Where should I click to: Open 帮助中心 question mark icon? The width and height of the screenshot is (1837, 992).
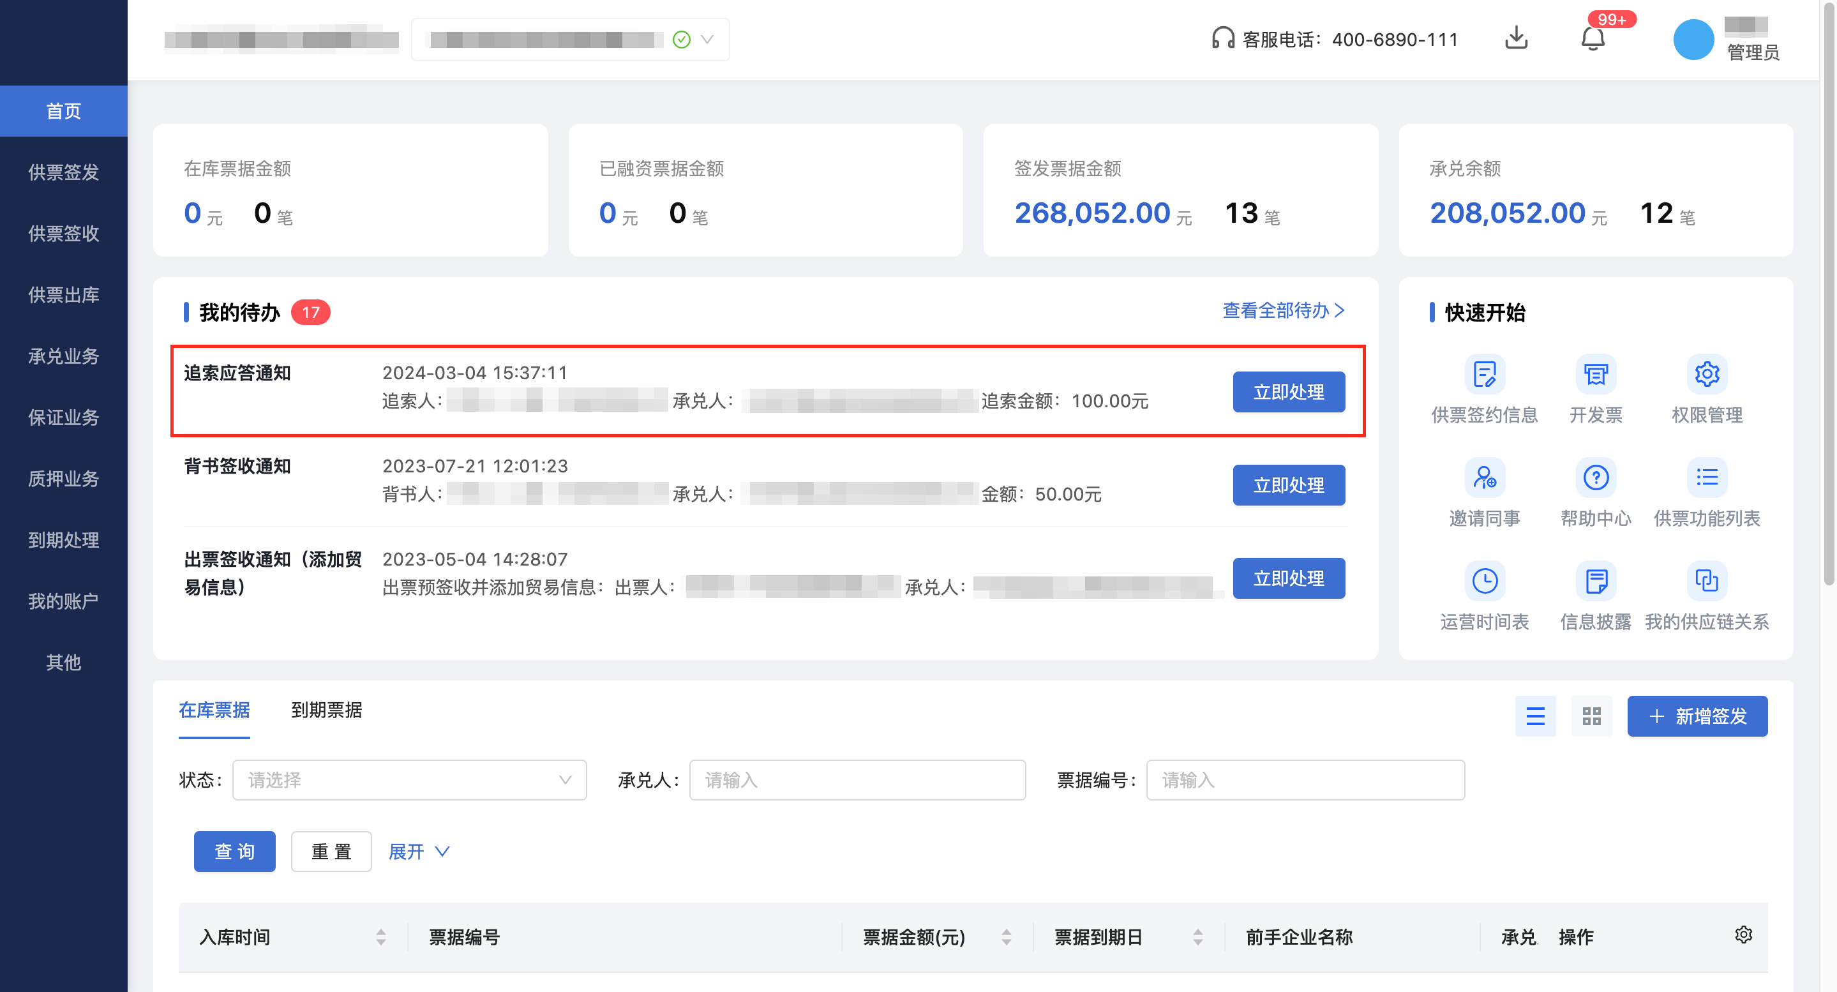[x=1595, y=477]
